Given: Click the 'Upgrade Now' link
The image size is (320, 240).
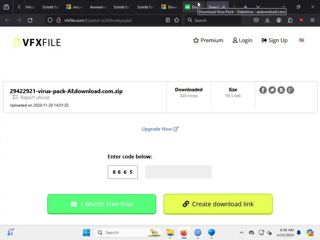Looking at the screenshot, I should click(160, 129).
